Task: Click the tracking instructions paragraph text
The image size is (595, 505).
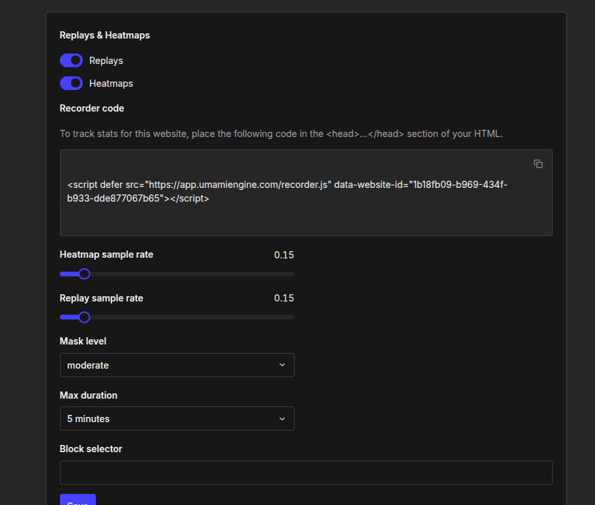Action: pyautogui.click(x=281, y=134)
